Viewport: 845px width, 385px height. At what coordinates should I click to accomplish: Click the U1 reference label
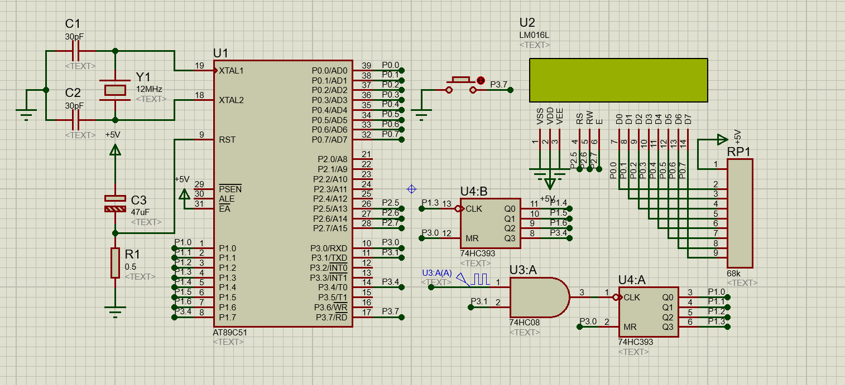(220, 53)
